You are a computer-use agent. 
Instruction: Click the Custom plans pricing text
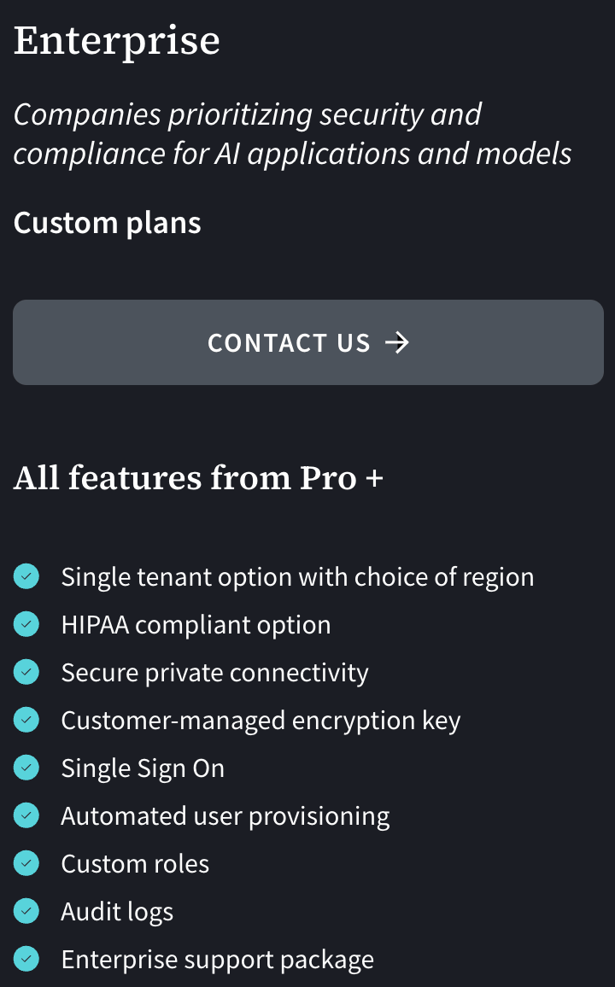(x=108, y=223)
